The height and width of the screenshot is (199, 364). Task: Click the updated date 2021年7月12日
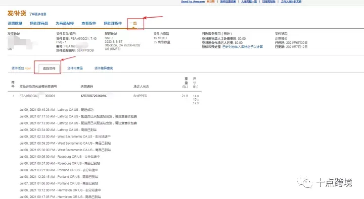click(x=297, y=47)
